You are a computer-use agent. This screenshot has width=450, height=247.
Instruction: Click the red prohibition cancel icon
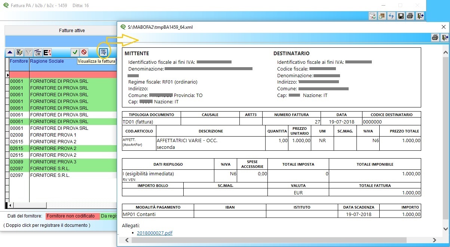pos(84,52)
